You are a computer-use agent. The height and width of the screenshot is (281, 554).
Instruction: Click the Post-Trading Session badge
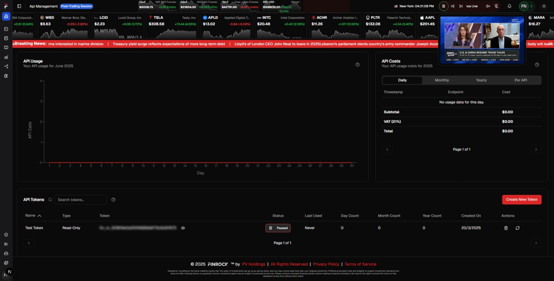coord(77,6)
